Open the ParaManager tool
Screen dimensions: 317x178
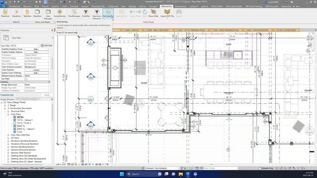coord(74,13)
